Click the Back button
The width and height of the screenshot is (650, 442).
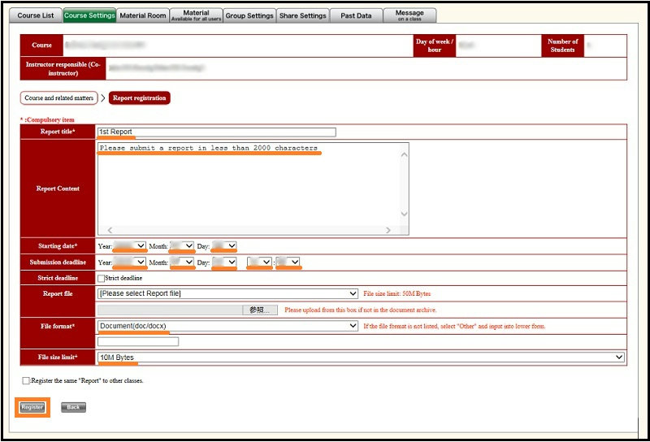pyautogui.click(x=73, y=407)
